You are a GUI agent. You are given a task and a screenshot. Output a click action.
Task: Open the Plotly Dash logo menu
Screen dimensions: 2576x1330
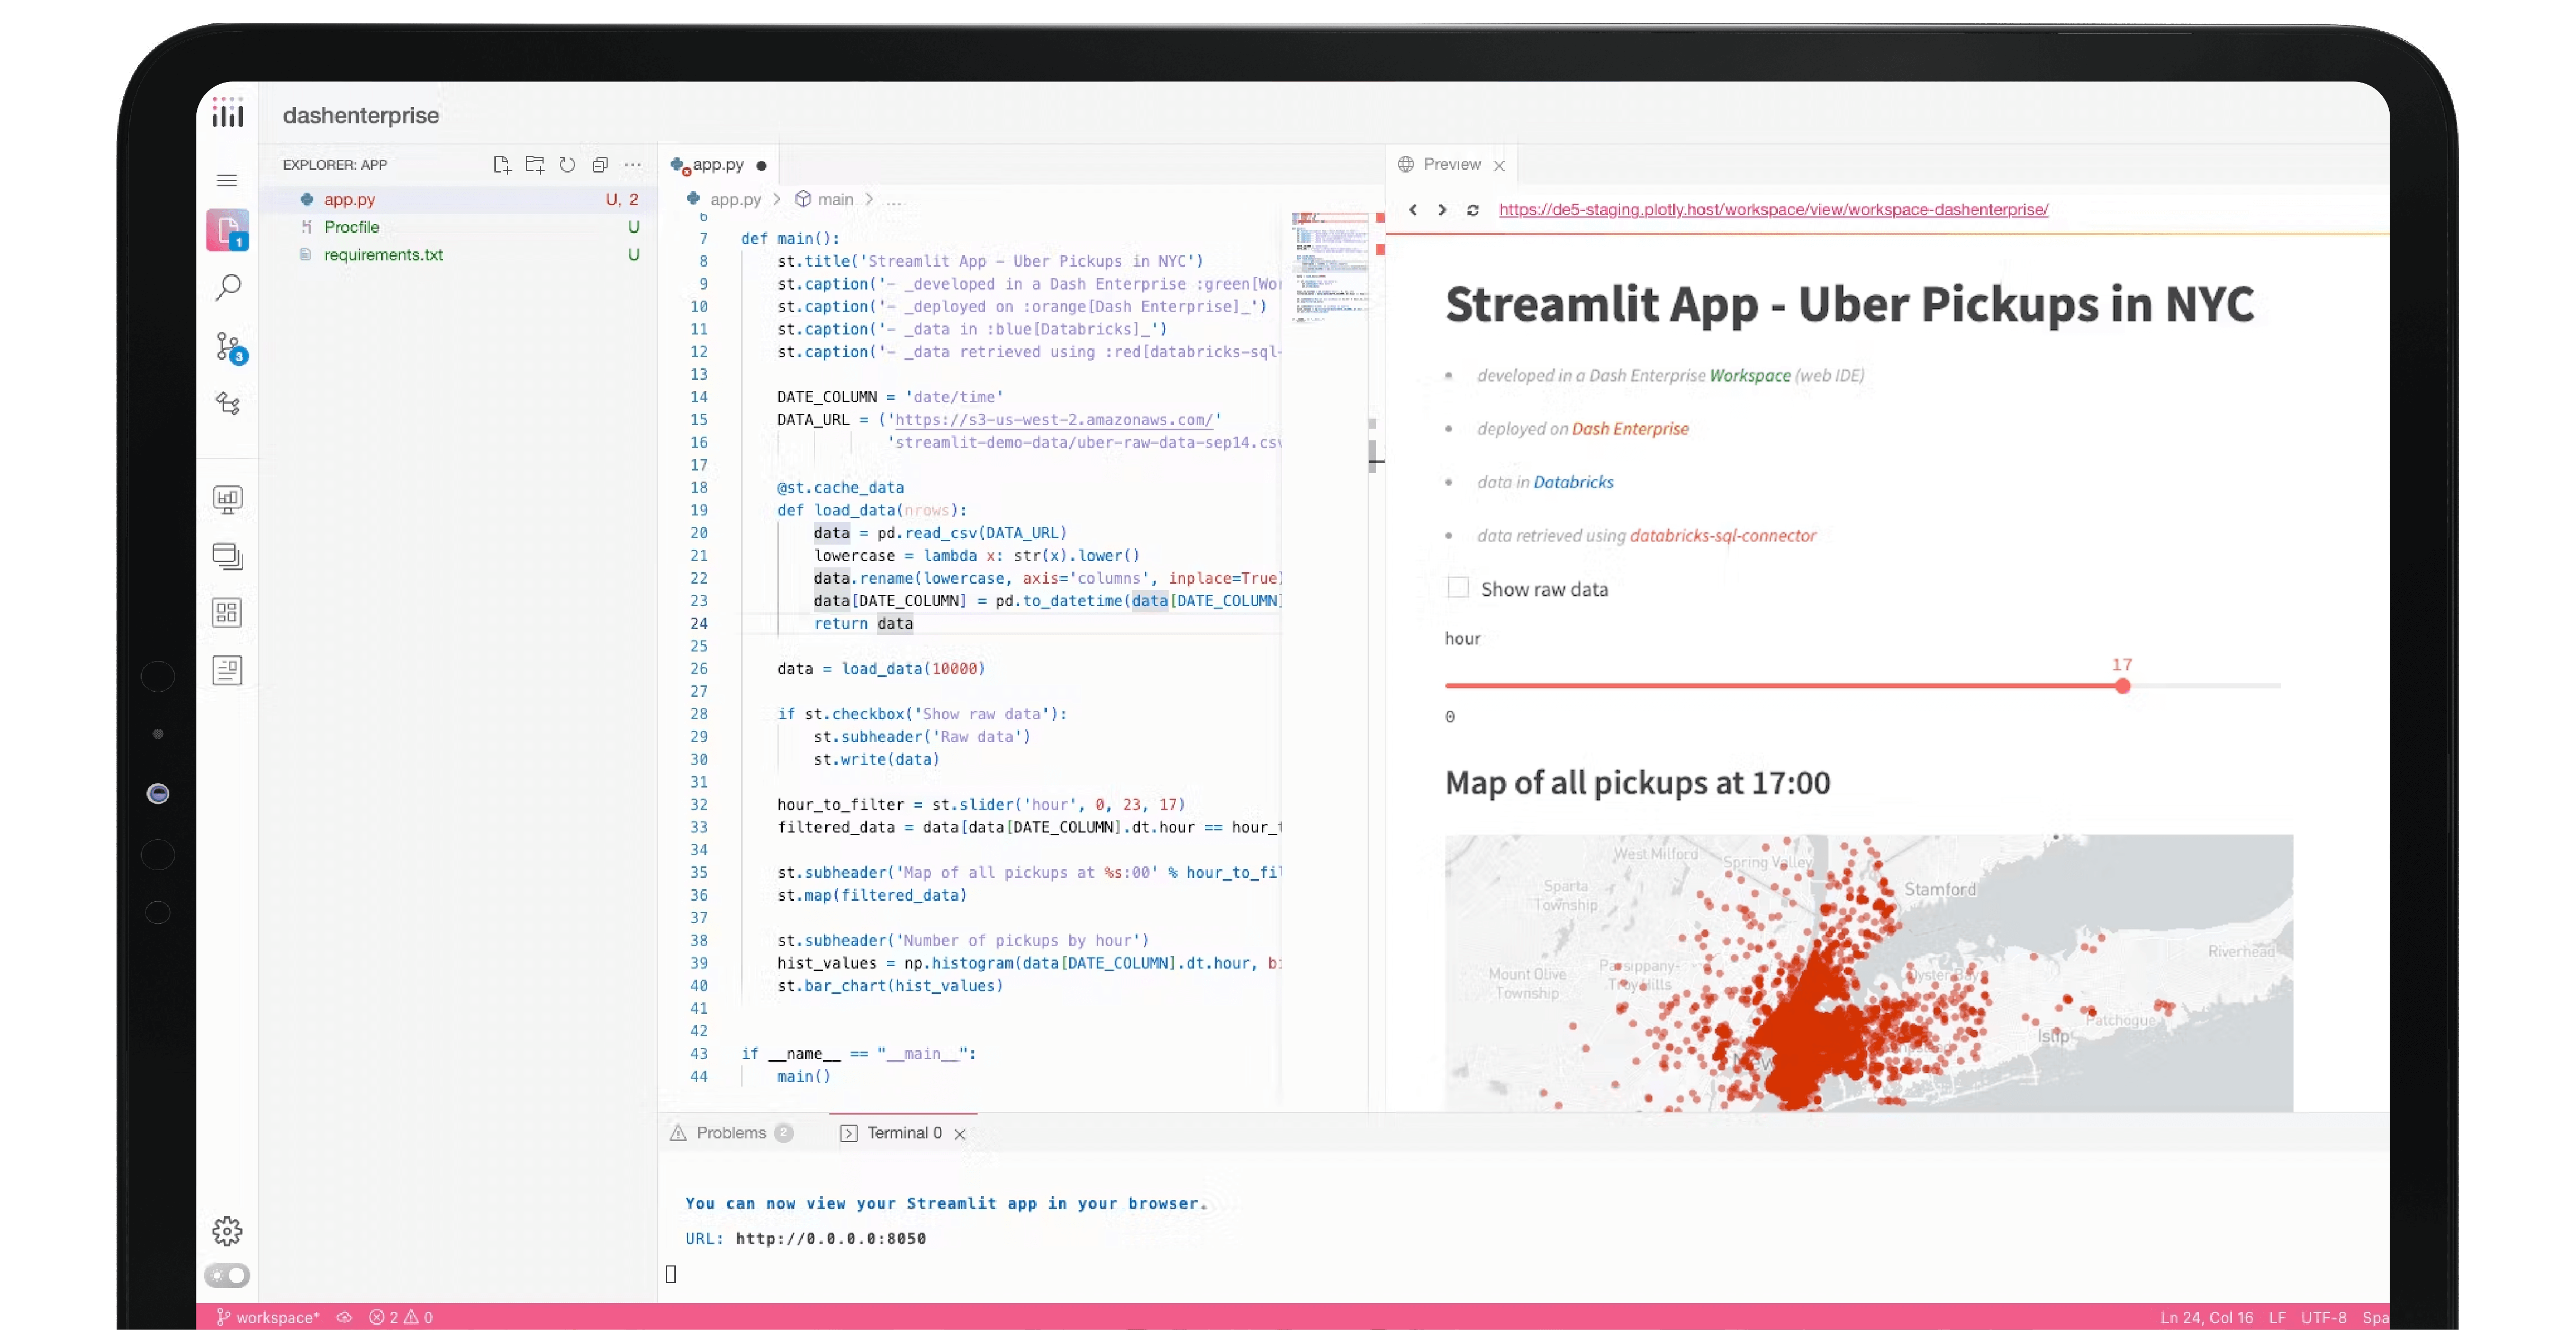(x=228, y=113)
